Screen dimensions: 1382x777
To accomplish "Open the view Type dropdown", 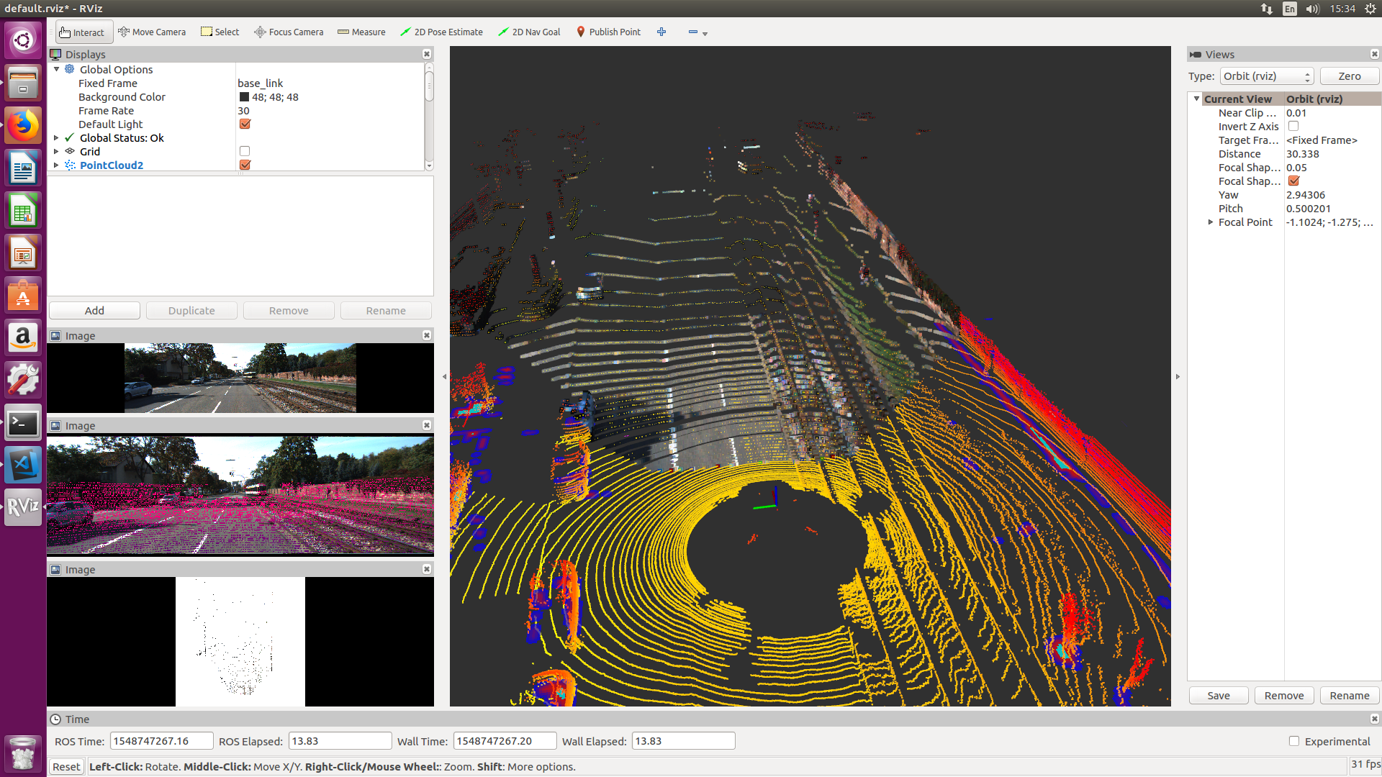I will pos(1266,76).
